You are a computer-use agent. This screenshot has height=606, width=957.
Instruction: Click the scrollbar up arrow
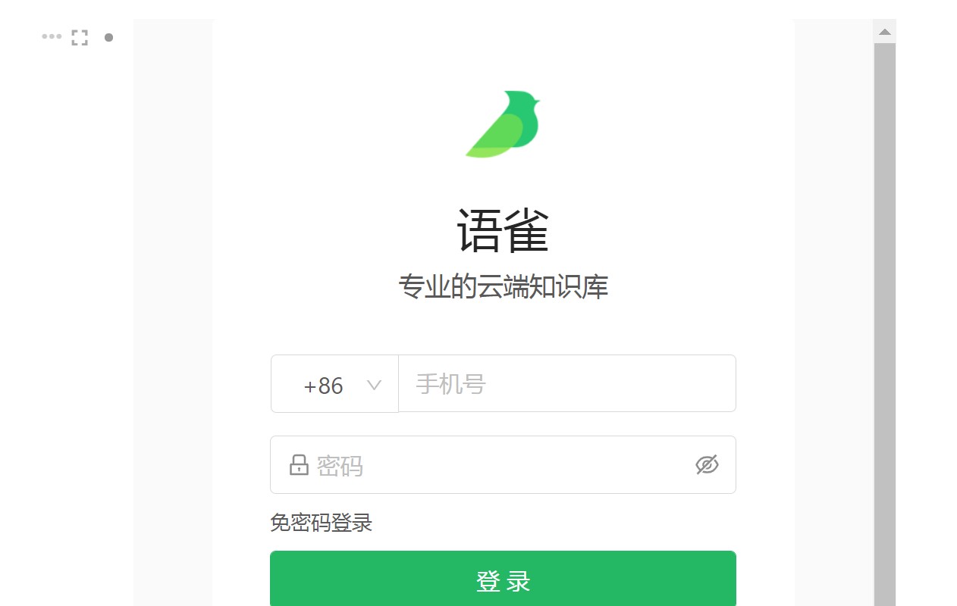point(885,32)
